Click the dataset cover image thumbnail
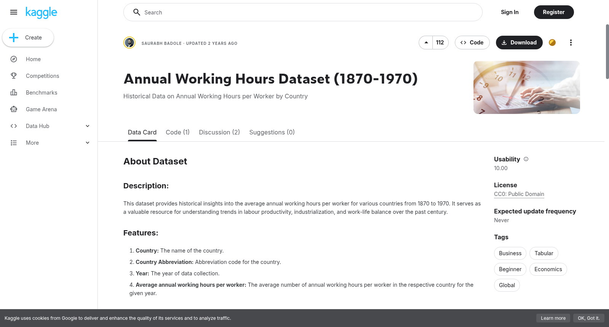 click(527, 87)
